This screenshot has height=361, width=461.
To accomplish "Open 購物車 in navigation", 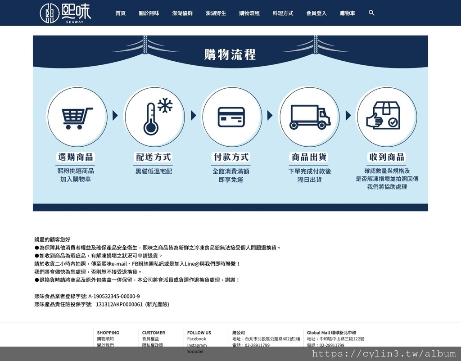I will tap(347, 13).
